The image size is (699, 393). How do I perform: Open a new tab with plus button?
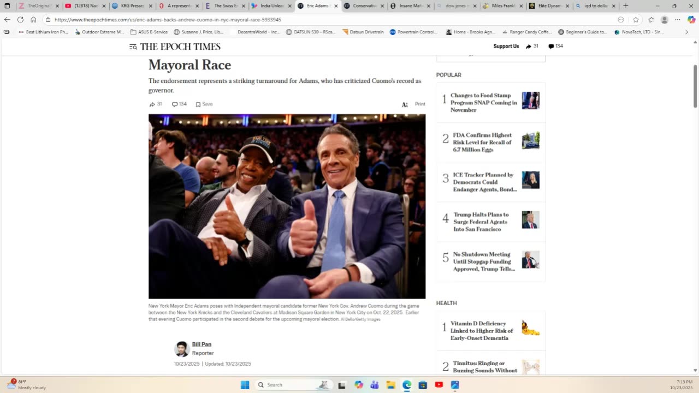coord(626,6)
